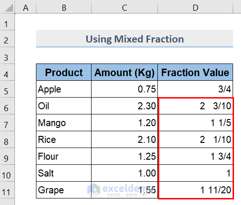The width and height of the screenshot is (241, 205).
Task: Click the Fraction Value header cell
Action: [195, 72]
